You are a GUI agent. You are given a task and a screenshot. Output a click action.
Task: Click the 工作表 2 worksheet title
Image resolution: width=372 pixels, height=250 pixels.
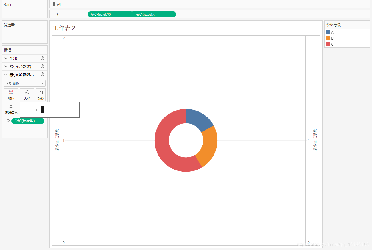click(64, 28)
